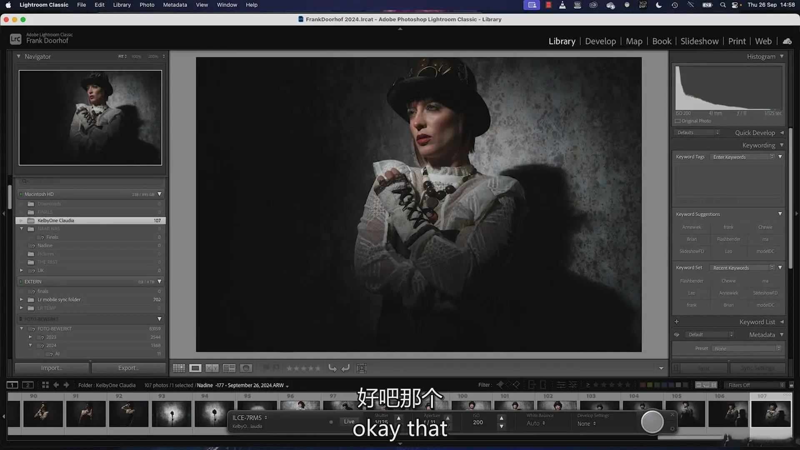Open tether bar settings gear
800x450 pixels.
(x=672, y=429)
